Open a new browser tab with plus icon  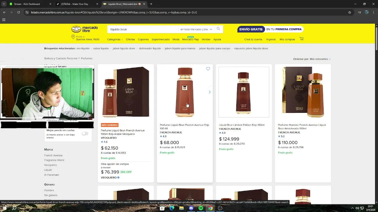click(x=151, y=4)
